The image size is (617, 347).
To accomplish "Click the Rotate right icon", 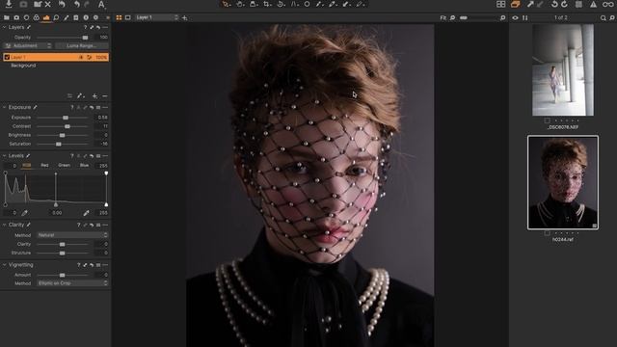I will pos(564,4).
